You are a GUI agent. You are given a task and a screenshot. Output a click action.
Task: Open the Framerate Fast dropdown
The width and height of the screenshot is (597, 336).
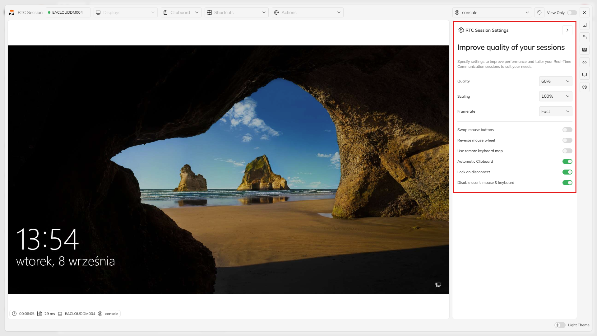pos(556,111)
